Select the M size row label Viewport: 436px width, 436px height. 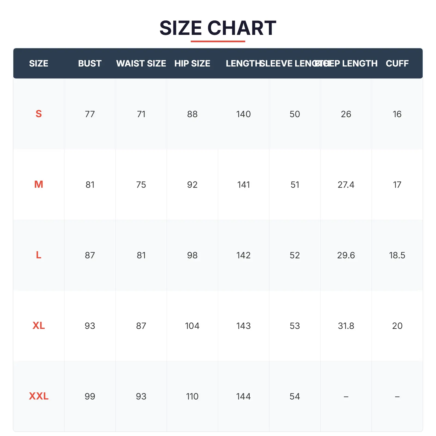point(39,184)
